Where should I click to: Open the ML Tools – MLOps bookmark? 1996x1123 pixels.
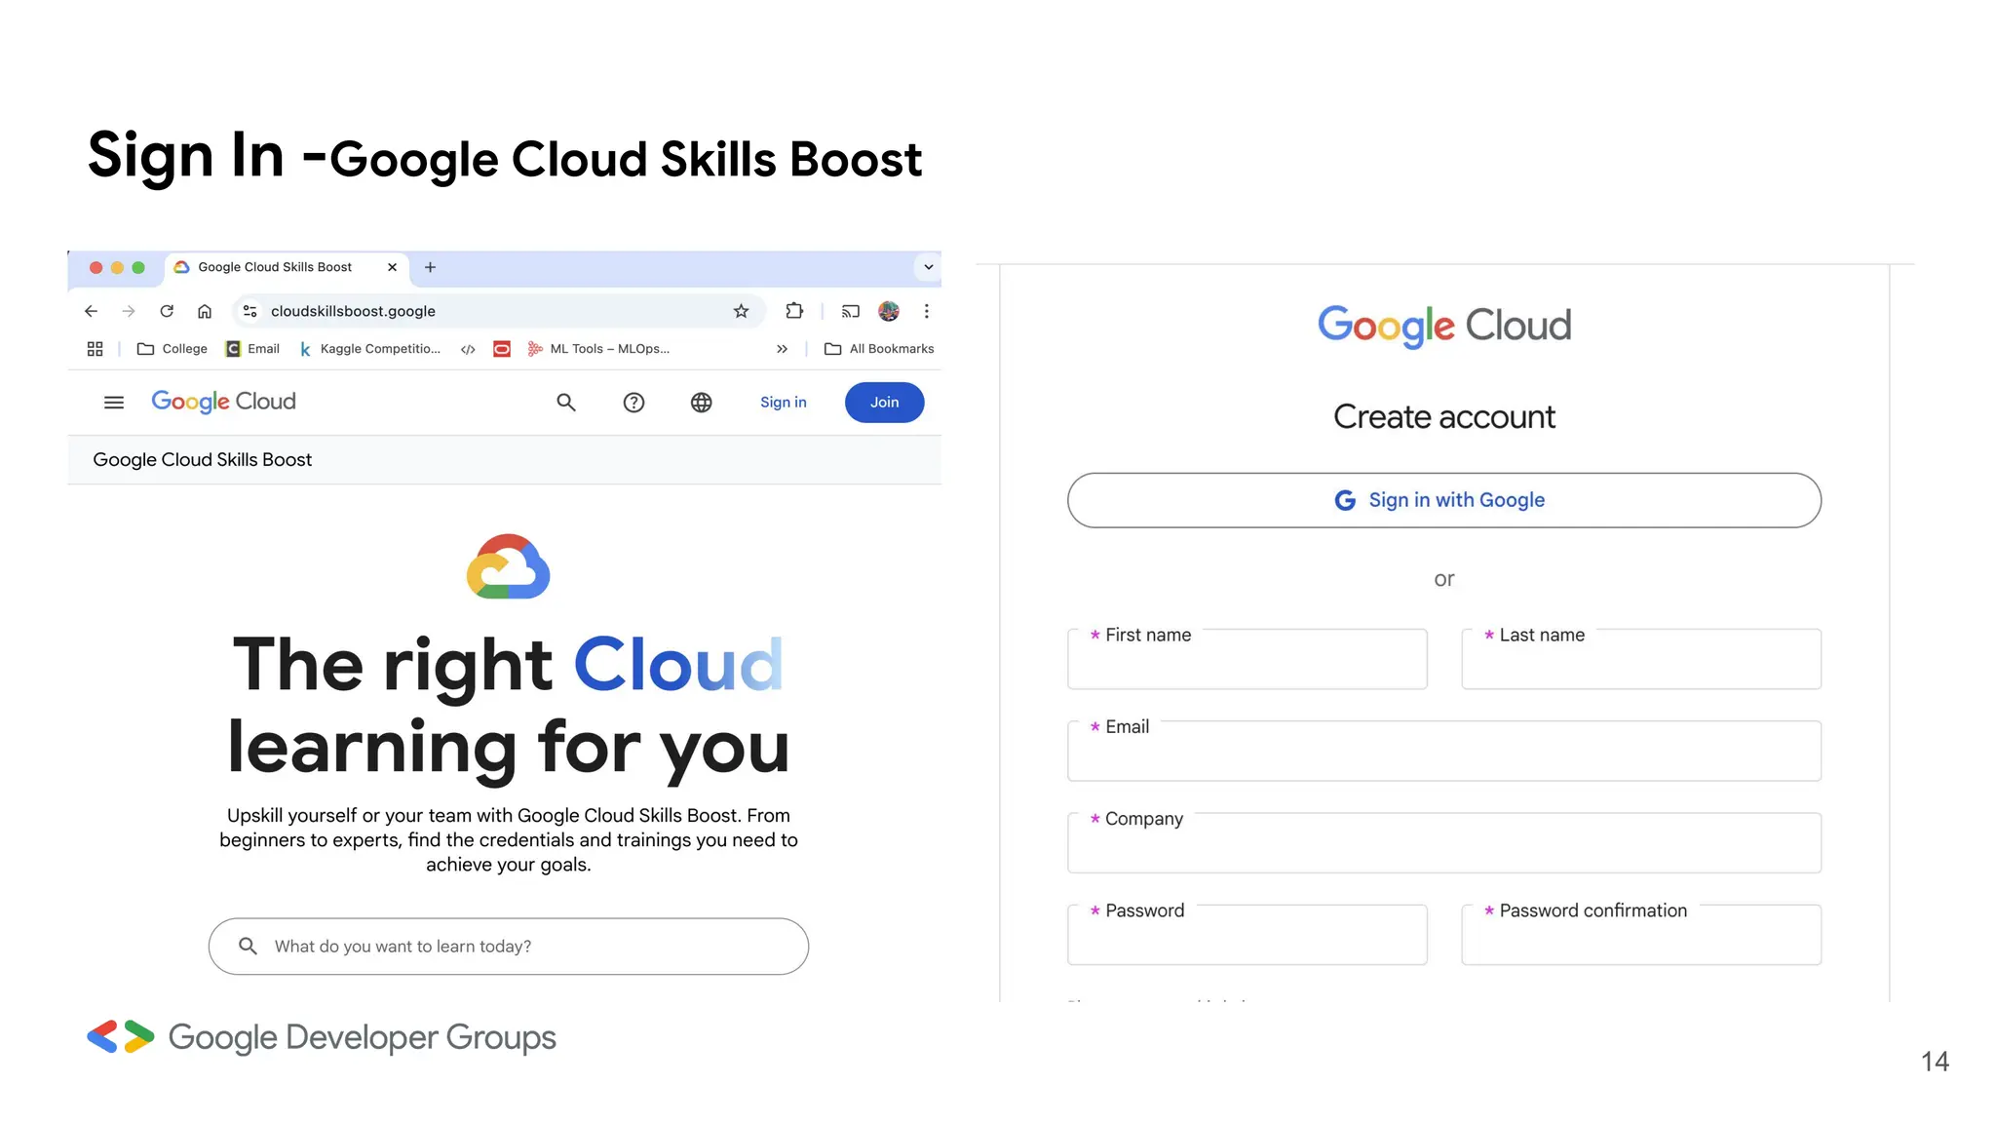tap(598, 349)
